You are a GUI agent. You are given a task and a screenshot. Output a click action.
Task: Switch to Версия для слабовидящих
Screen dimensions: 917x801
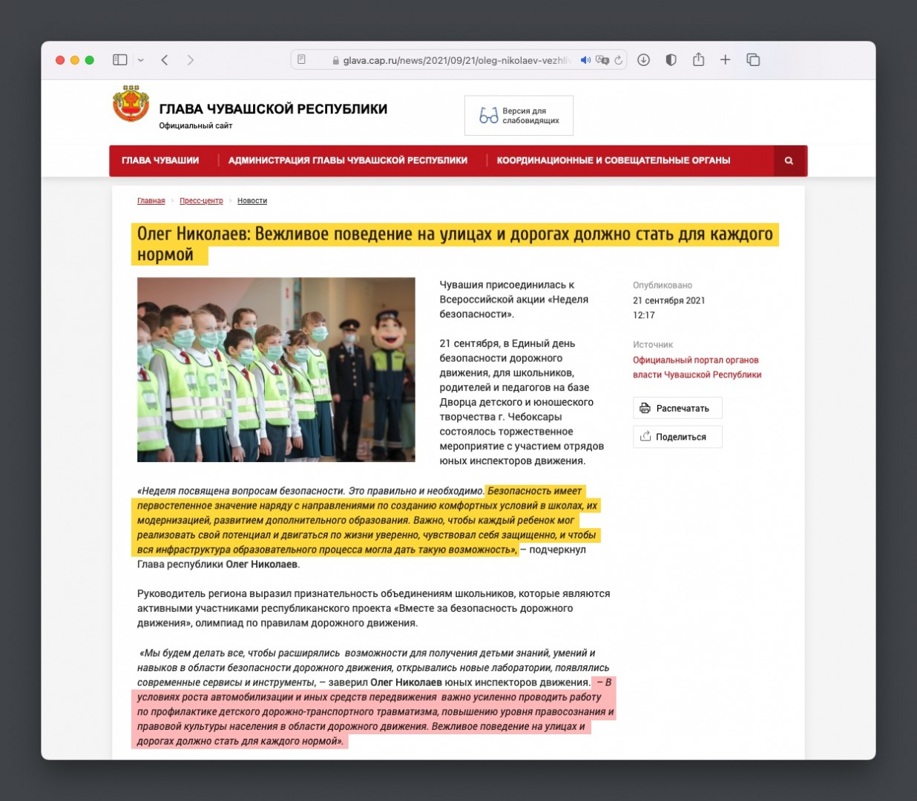click(x=519, y=116)
